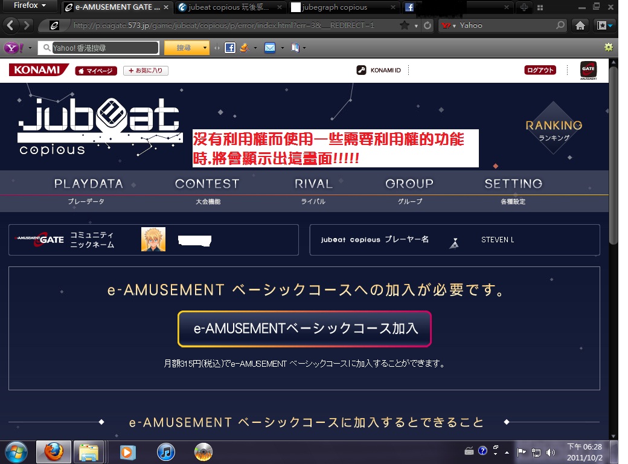Open the bookmarks menu button icon
Viewport: 628px width, 464px height.
604,25
